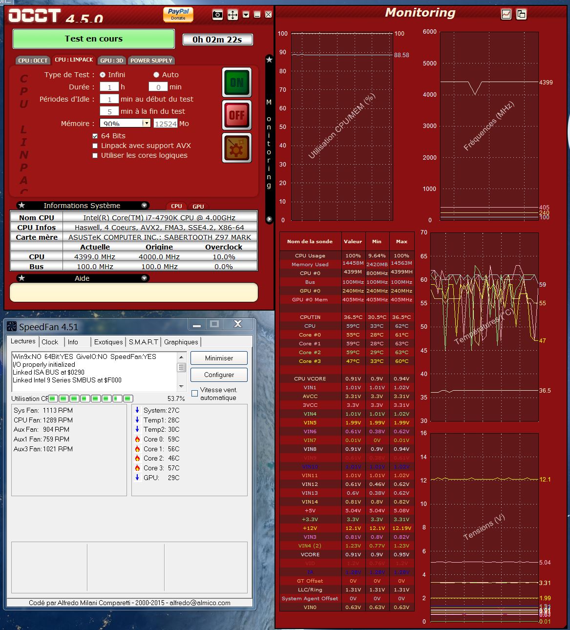Image resolution: width=570 pixels, height=630 pixels.
Task: Click the SpeedFan log scrollbar thumb
Action: (182, 367)
